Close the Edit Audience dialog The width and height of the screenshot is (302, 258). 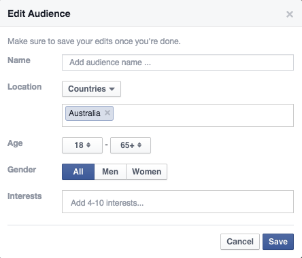pyautogui.click(x=290, y=14)
